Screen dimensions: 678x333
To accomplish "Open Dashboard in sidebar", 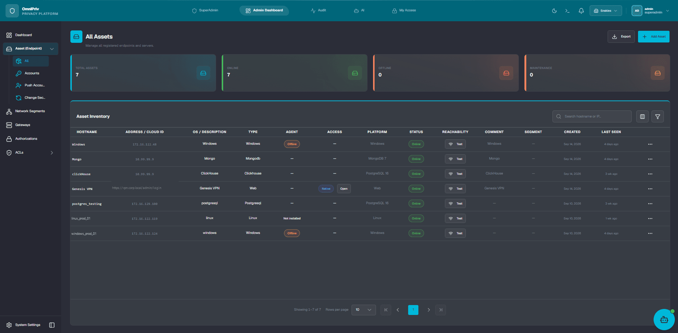I will point(30,35).
